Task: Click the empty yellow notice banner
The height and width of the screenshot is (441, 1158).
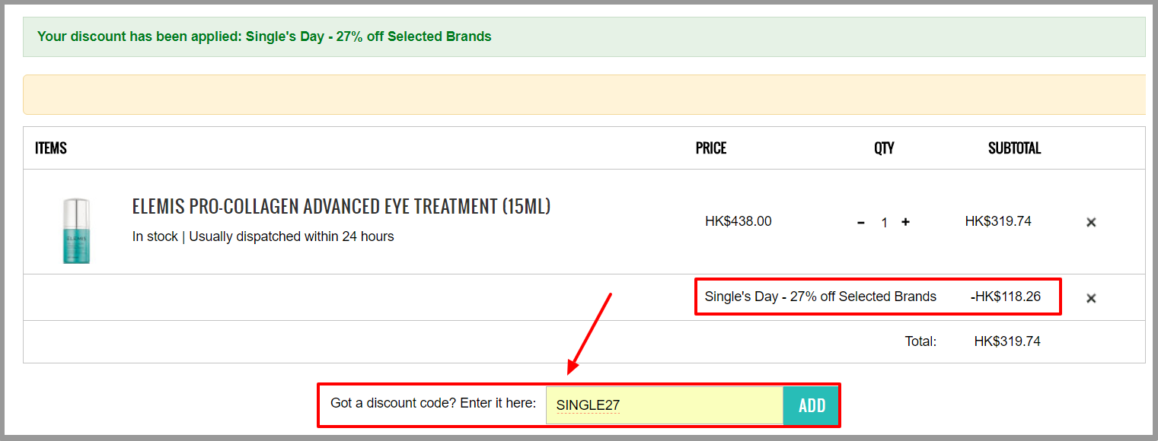Action: 584,94
